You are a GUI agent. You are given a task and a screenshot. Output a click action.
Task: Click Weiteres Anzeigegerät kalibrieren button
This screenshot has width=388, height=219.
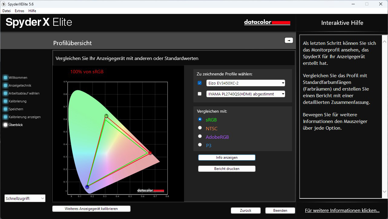(x=91, y=209)
